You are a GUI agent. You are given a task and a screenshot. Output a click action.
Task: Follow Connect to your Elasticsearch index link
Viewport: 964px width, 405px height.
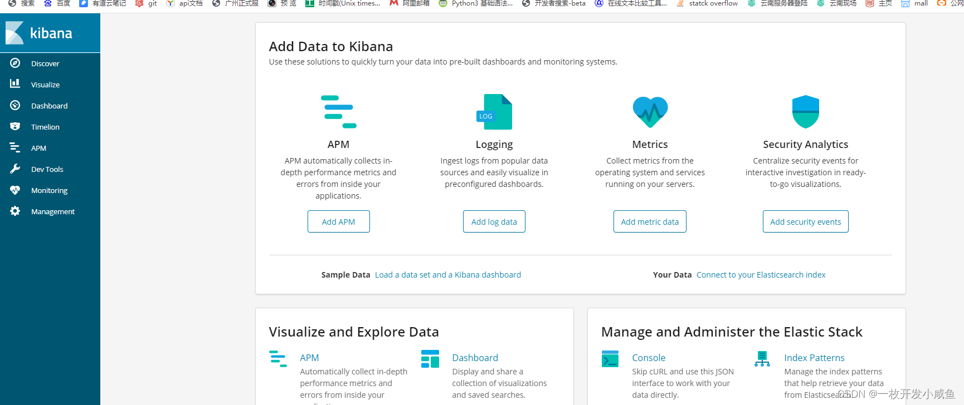click(x=761, y=275)
